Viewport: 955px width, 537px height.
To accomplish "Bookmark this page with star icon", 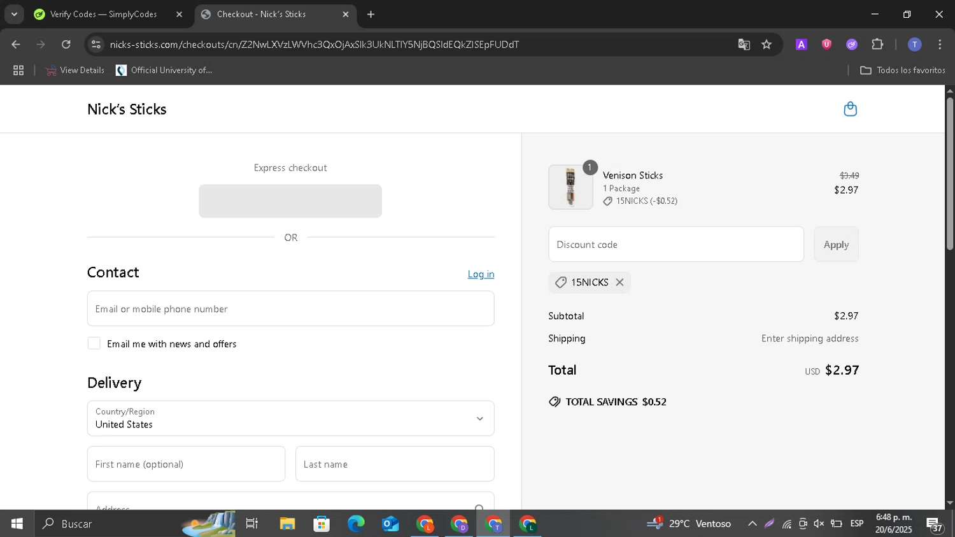I will point(767,45).
